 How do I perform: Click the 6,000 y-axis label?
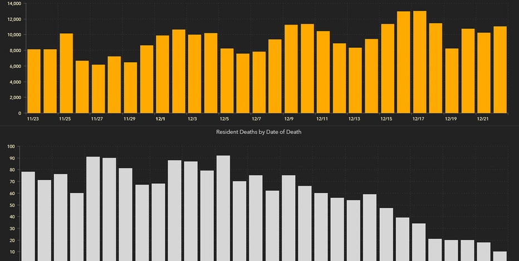coord(15,66)
